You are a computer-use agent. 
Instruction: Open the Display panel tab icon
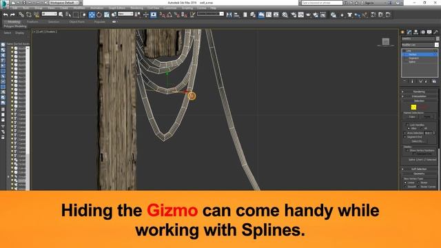pyautogui.click(x=429, y=32)
